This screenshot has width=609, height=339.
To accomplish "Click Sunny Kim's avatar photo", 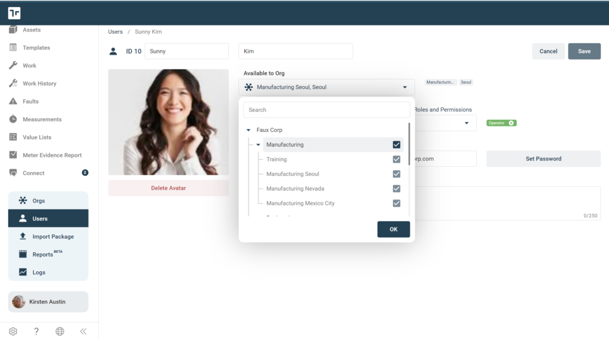I will coord(168,122).
